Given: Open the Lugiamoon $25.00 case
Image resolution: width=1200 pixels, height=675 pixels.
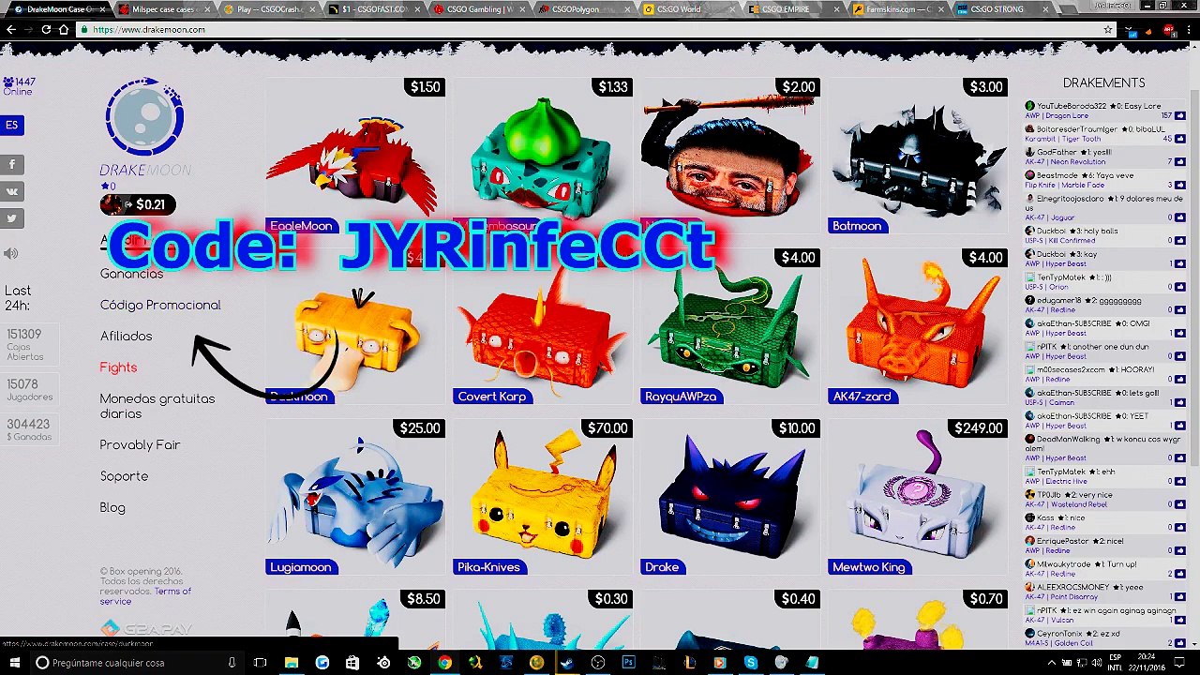Looking at the screenshot, I should 354,497.
